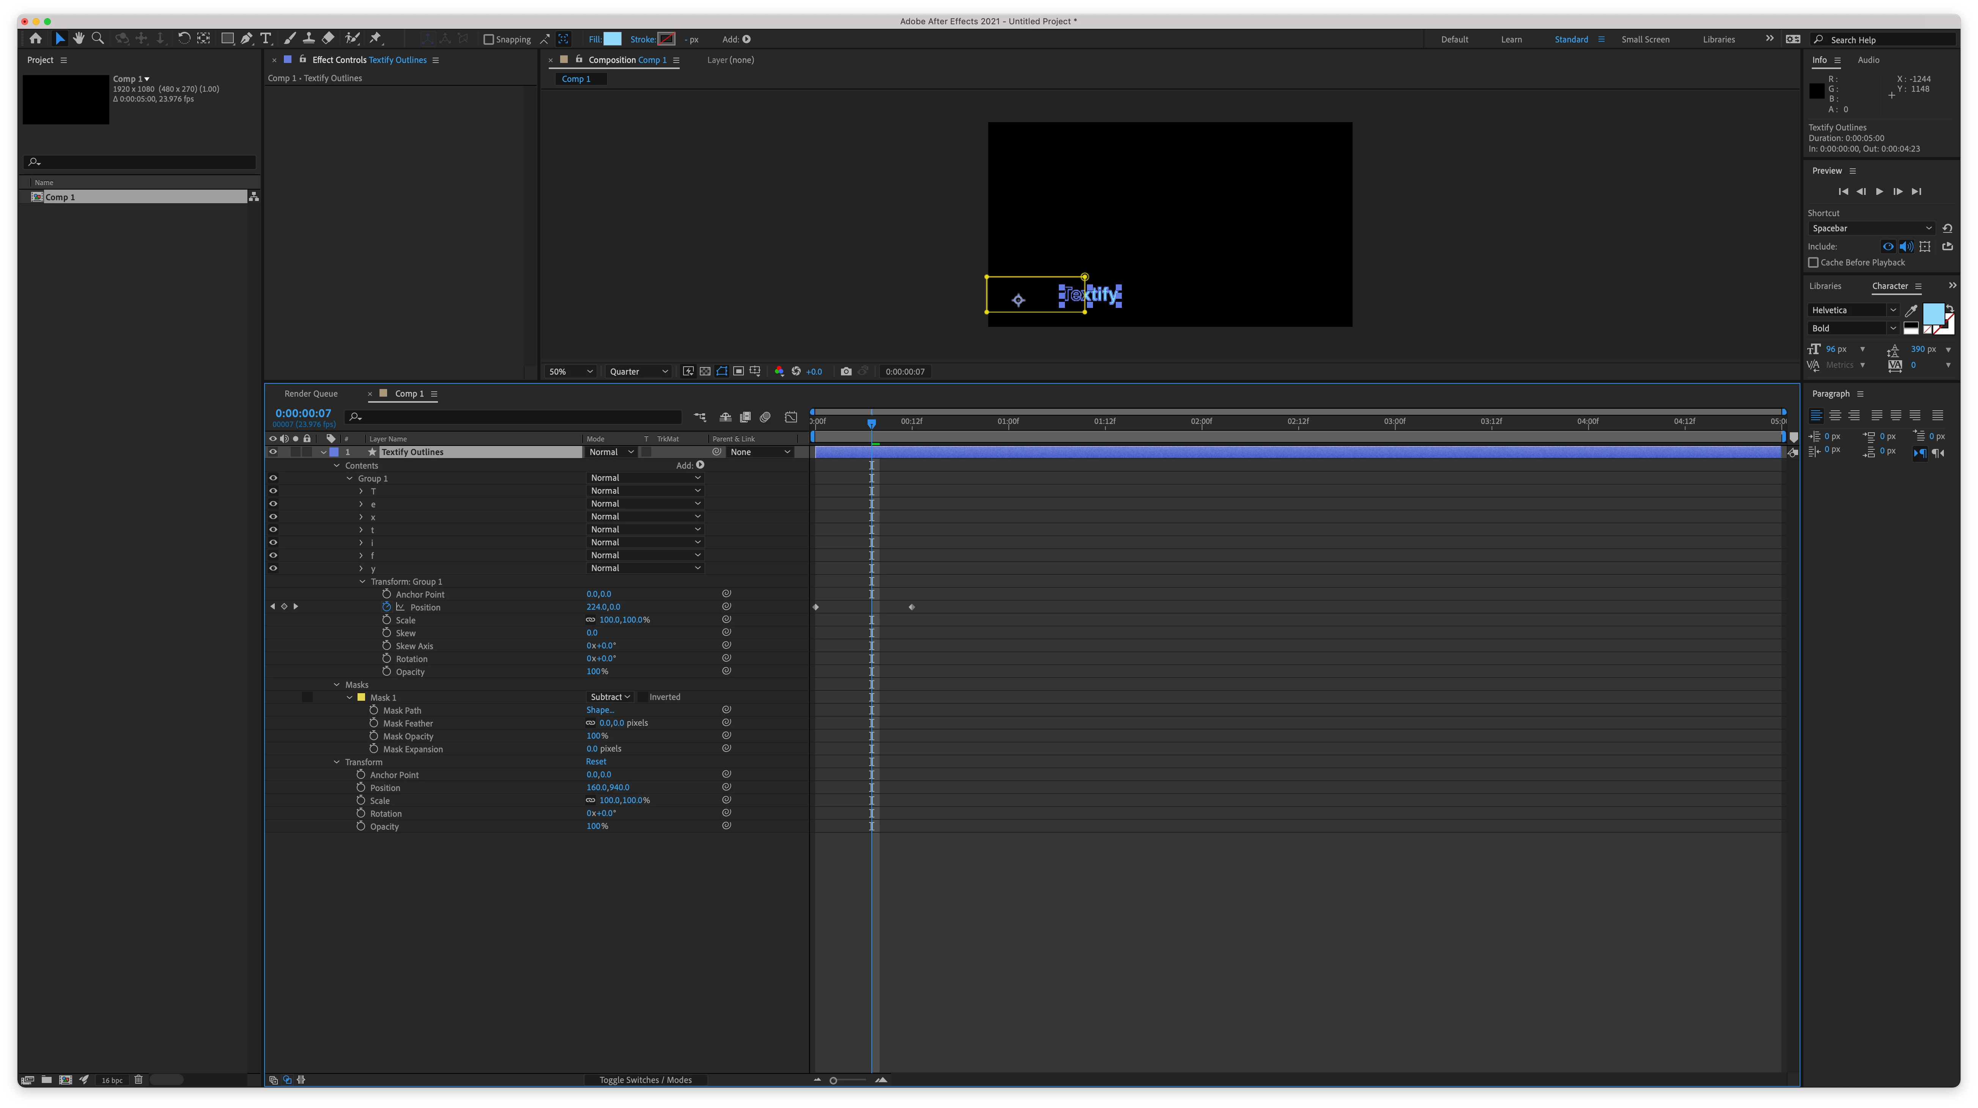
Task: Select the Puppet Pin tool
Action: [375, 38]
